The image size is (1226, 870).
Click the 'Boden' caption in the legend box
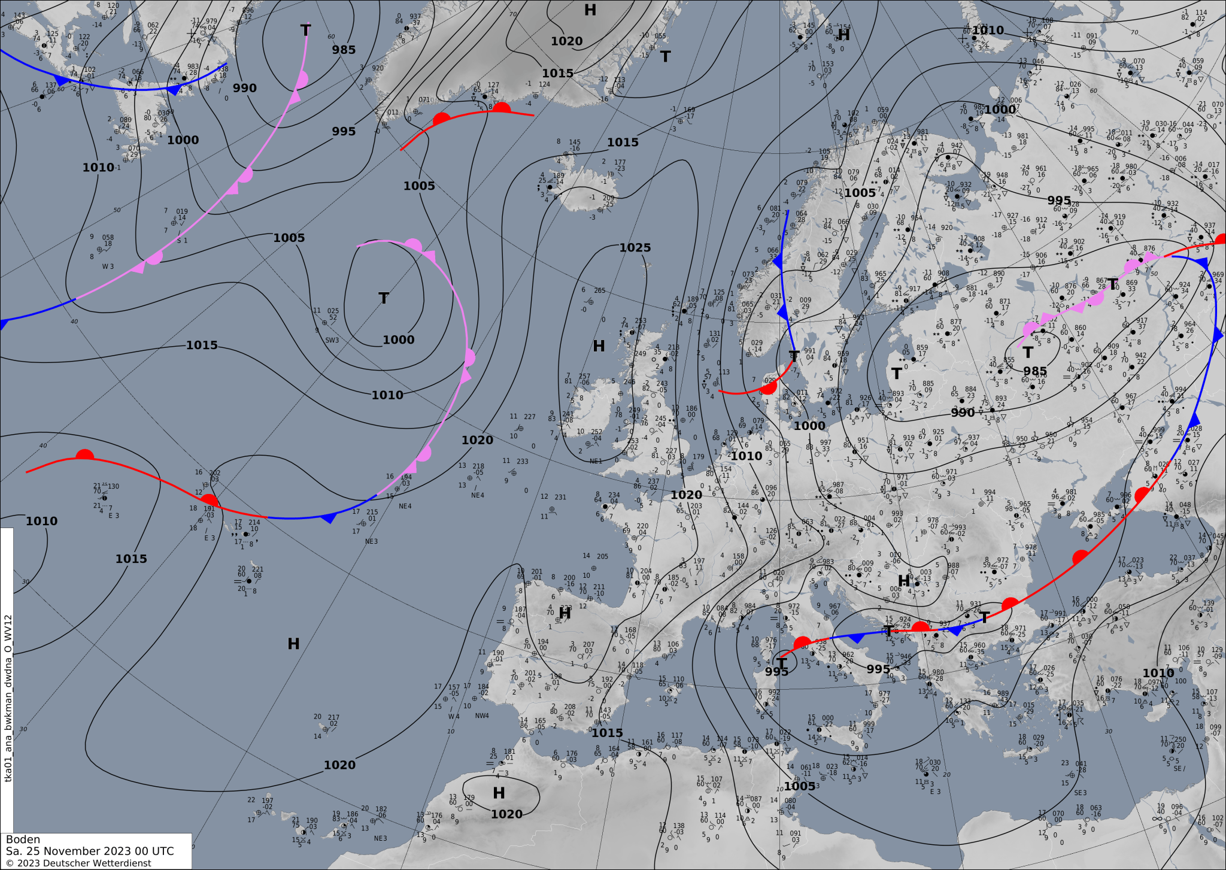pos(23,839)
